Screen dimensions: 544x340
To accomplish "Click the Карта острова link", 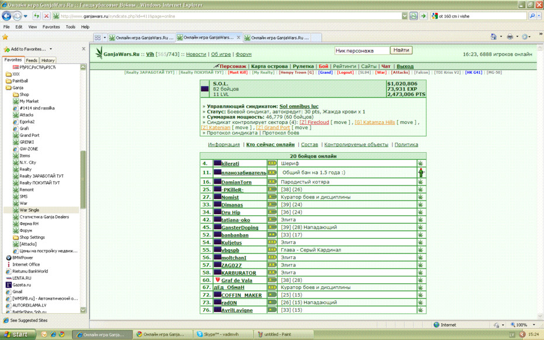I will pos(269,66).
